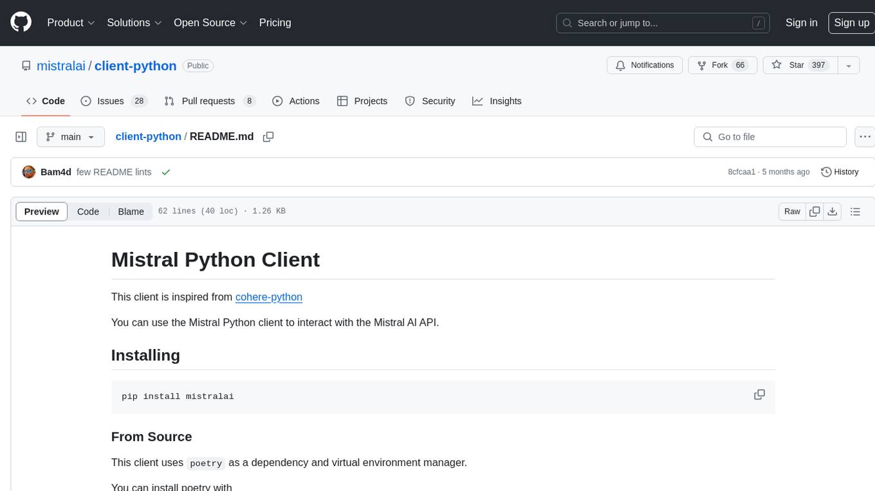This screenshot has height=491, width=875.
Task: Click the From Source heading
Action: pos(151,437)
